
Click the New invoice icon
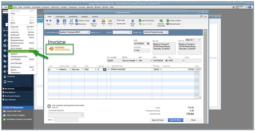tap(58, 21)
